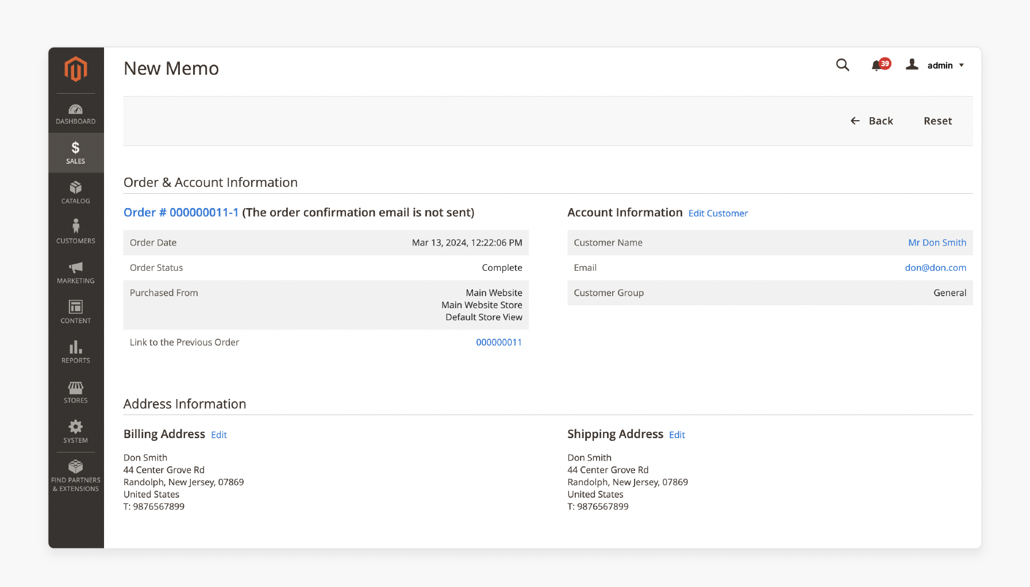Image resolution: width=1030 pixels, height=587 pixels.
Task: Click the order status value 'Complete'
Action: click(x=502, y=268)
